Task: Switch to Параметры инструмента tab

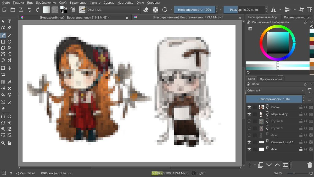Action: click(297, 17)
